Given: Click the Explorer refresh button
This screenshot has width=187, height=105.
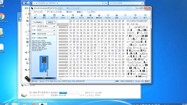Looking at the screenshot, I should pos(106,3).
